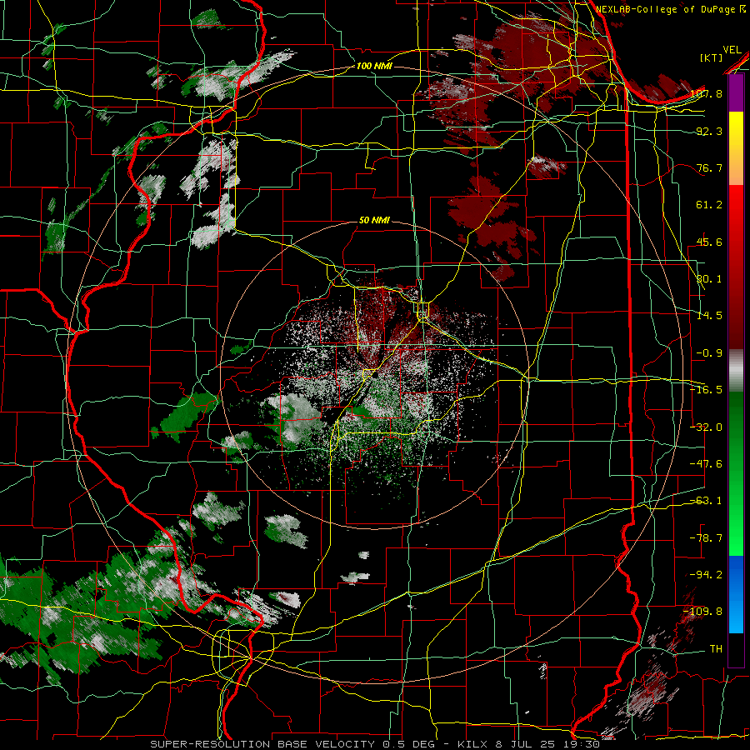Select the -32.0 scale value

pos(706,427)
